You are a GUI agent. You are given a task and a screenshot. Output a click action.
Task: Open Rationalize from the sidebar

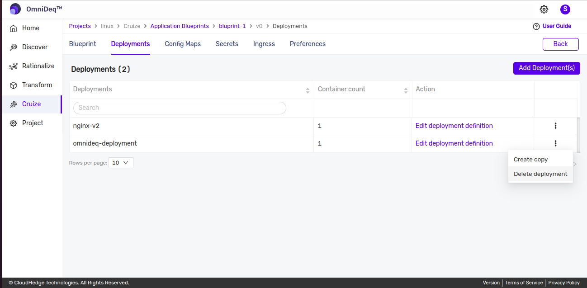(x=38, y=66)
